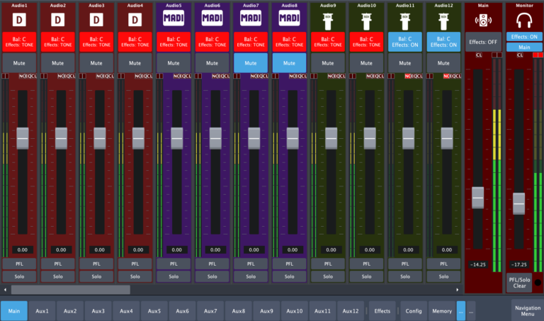This screenshot has height=321, width=544.
Task: Click the headphones icon on Monitor channel
Action: point(524,21)
